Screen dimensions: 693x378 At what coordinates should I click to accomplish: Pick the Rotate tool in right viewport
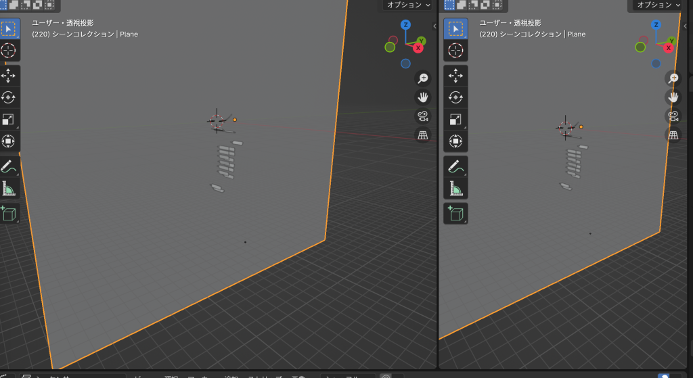pos(455,97)
